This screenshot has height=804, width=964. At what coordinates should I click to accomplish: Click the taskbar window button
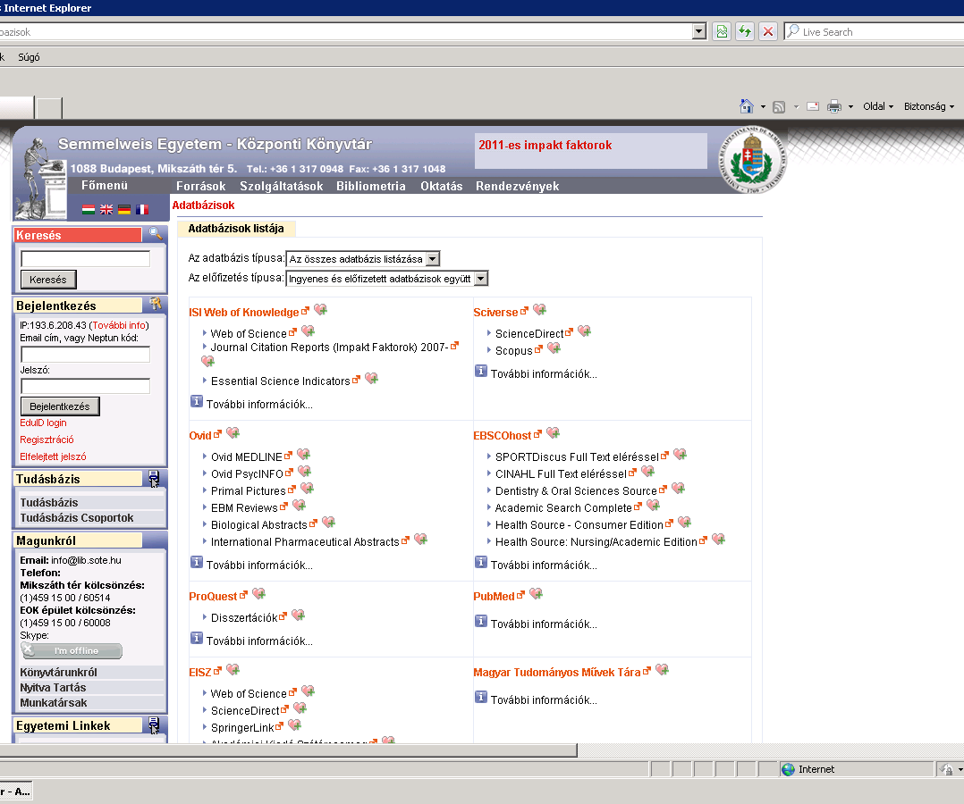[x=15, y=791]
